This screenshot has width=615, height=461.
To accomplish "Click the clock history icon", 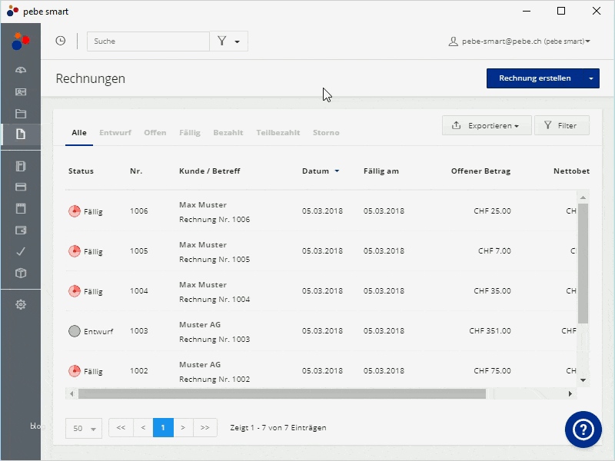I will point(60,41).
